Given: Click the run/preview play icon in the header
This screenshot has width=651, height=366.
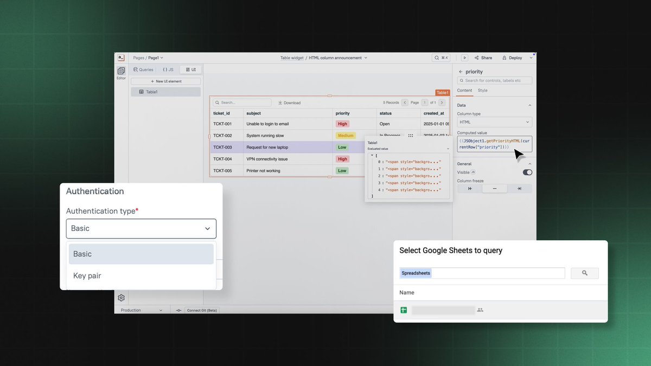Looking at the screenshot, I should 465,57.
